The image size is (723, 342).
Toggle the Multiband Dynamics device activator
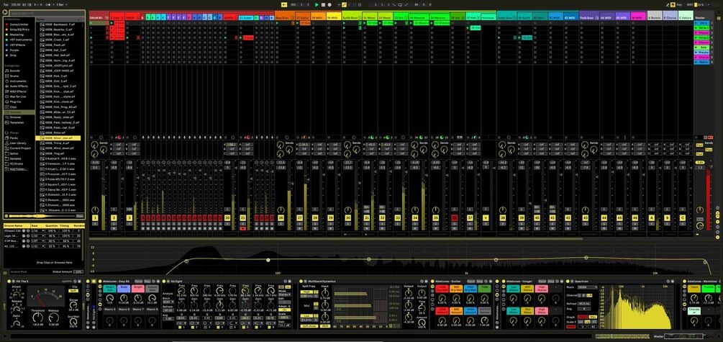coord(301,281)
